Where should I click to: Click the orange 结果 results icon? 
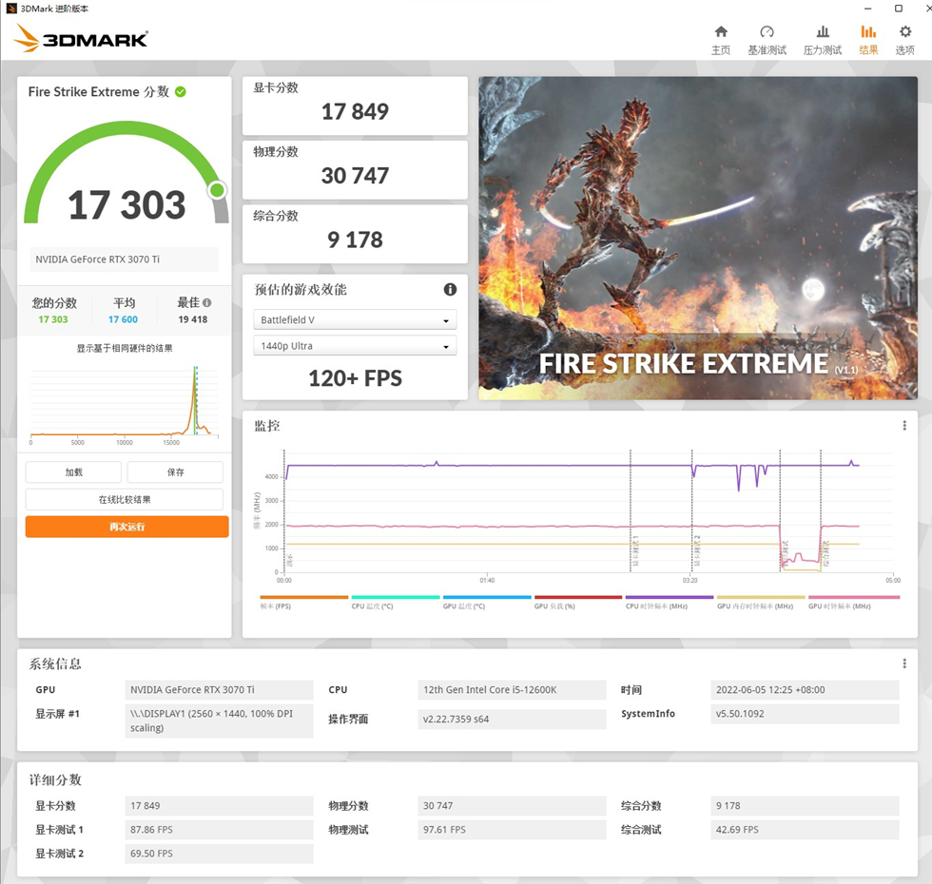(867, 38)
